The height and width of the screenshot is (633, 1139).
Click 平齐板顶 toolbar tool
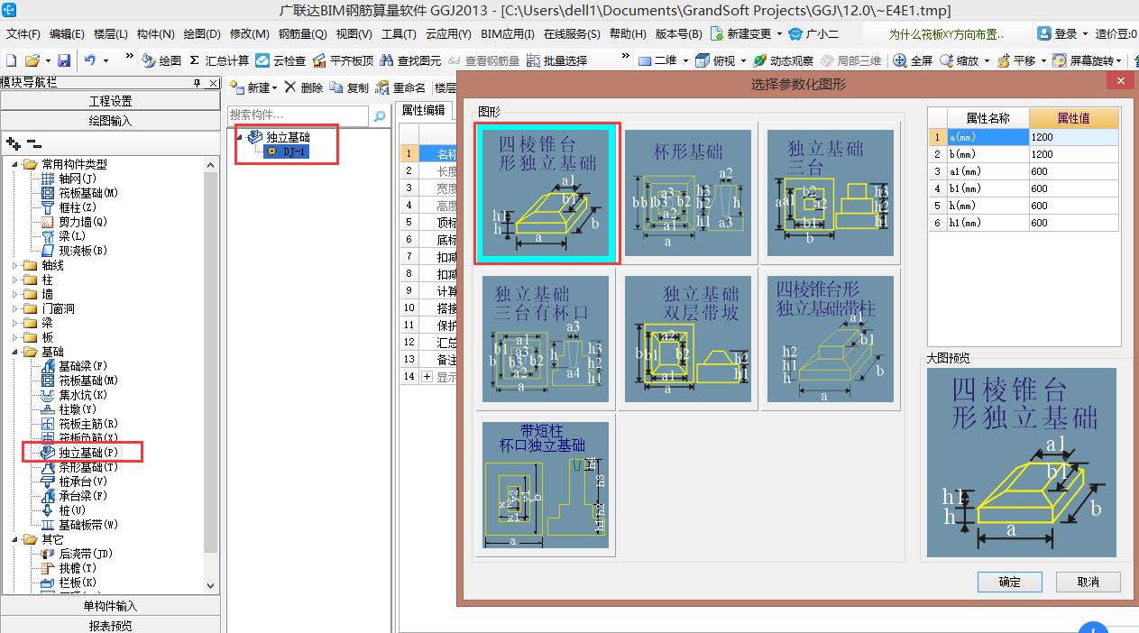click(342, 60)
